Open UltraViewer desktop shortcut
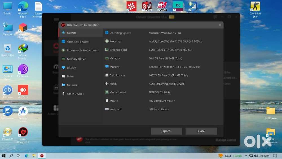Image resolution: width=282 pixels, height=159 pixels. pyautogui.click(x=8, y=113)
